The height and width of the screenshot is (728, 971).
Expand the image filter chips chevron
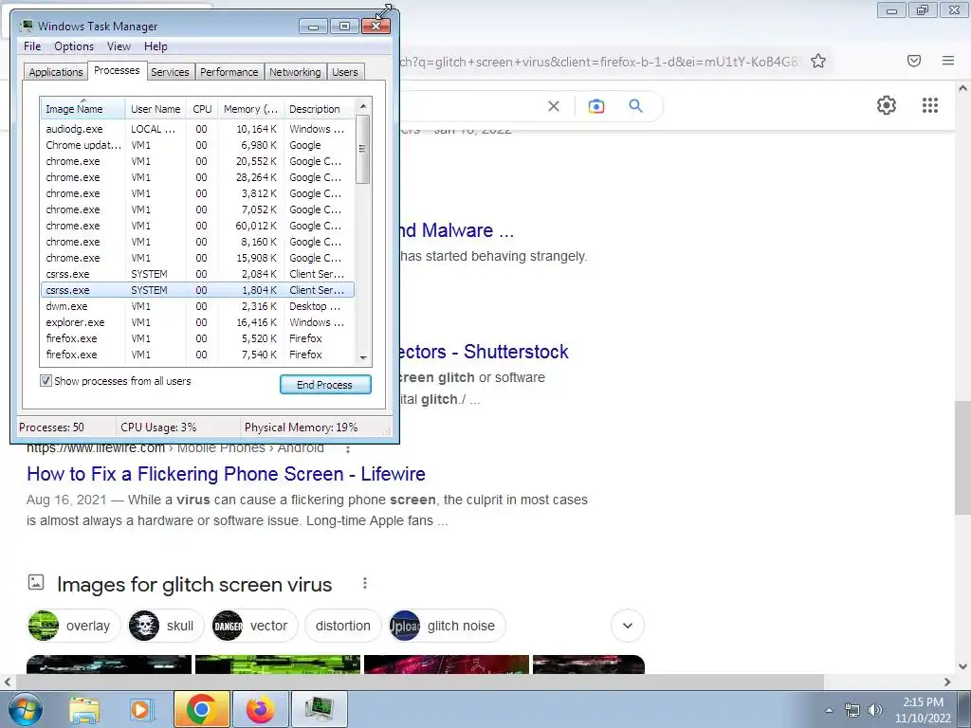click(628, 626)
